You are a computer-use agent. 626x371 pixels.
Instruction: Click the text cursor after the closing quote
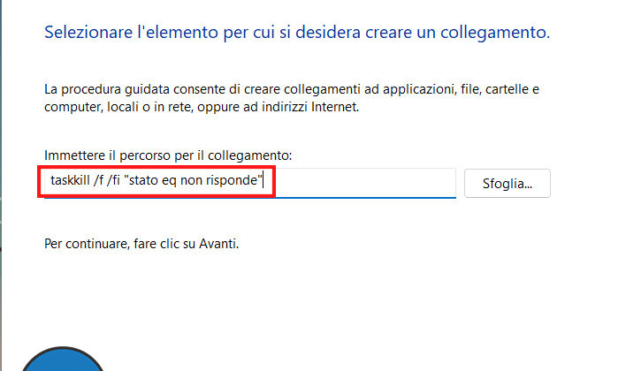coord(265,182)
